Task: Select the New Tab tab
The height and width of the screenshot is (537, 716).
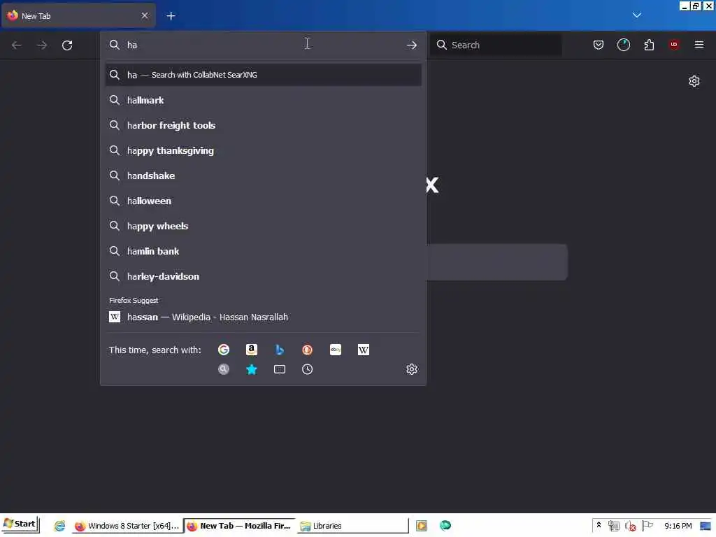Action: tap(79, 16)
